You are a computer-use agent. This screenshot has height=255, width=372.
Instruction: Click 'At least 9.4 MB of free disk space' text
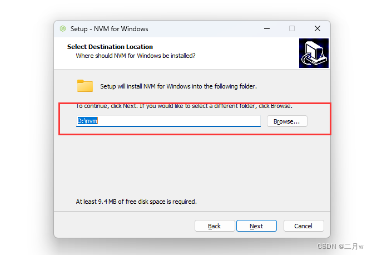tap(136, 202)
